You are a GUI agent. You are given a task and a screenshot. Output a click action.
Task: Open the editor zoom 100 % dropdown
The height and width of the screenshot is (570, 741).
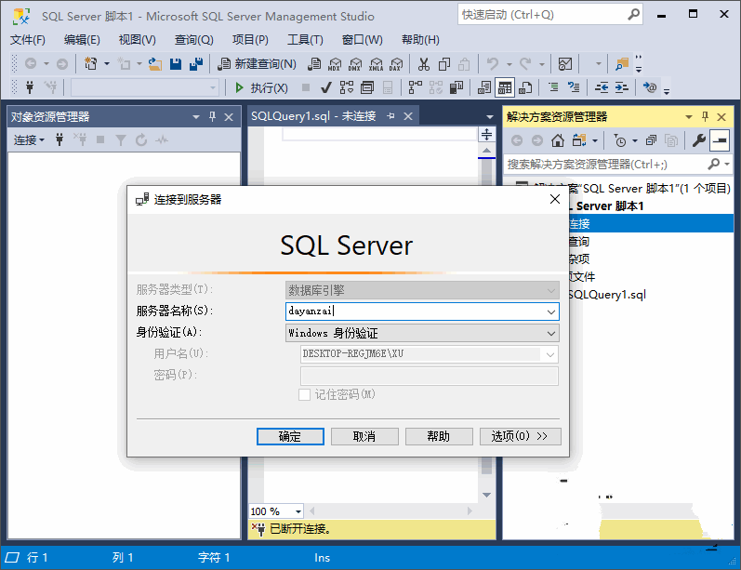[x=298, y=511]
